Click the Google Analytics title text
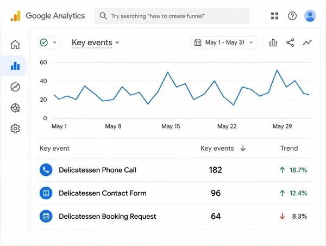Viewport: 326px width, 246px height. (x=55, y=16)
